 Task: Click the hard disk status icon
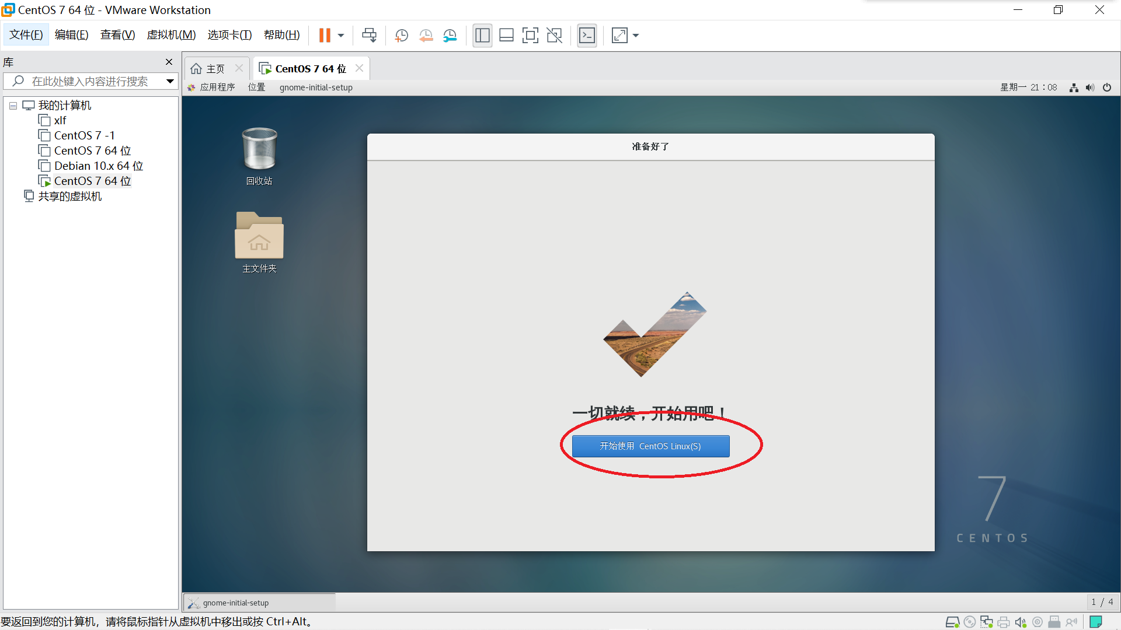[953, 622]
